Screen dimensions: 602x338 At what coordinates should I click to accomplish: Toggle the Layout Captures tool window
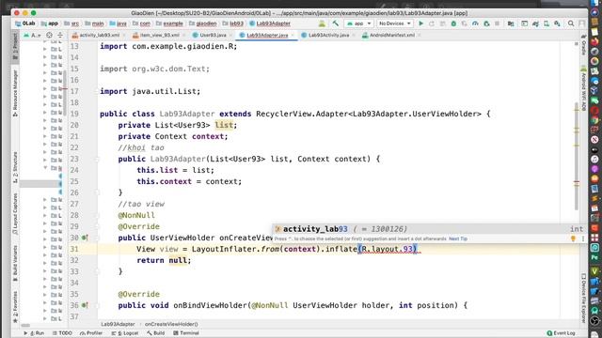click(15, 214)
